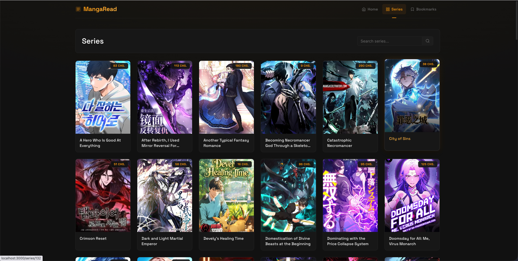Click the 290 CHS. badge
Screen dimensions: 518x261
(366, 66)
